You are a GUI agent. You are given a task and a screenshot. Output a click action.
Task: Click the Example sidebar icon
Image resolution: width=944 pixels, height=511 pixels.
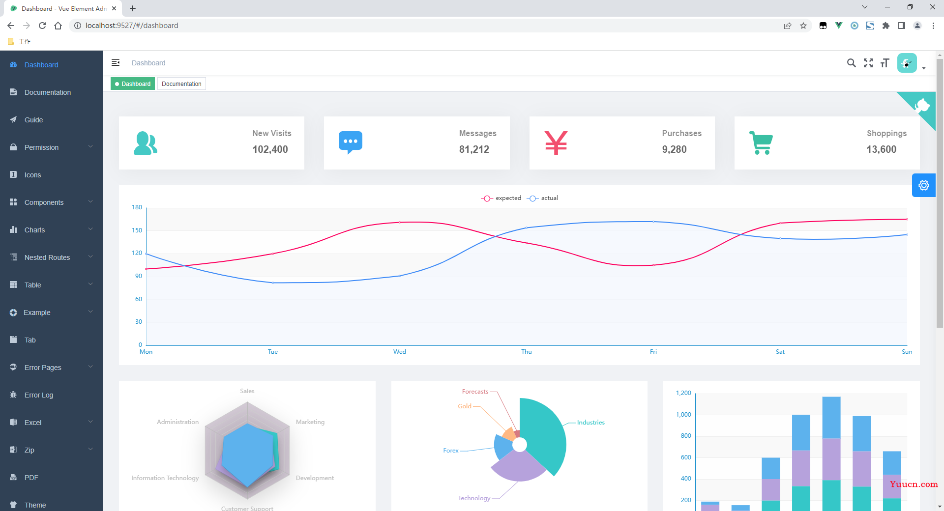pyautogui.click(x=13, y=312)
